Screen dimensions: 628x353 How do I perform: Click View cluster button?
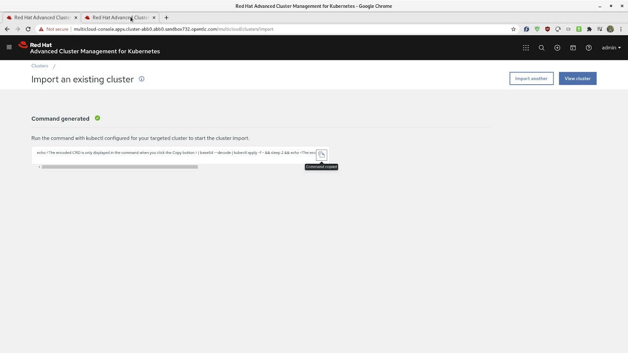pos(577,78)
